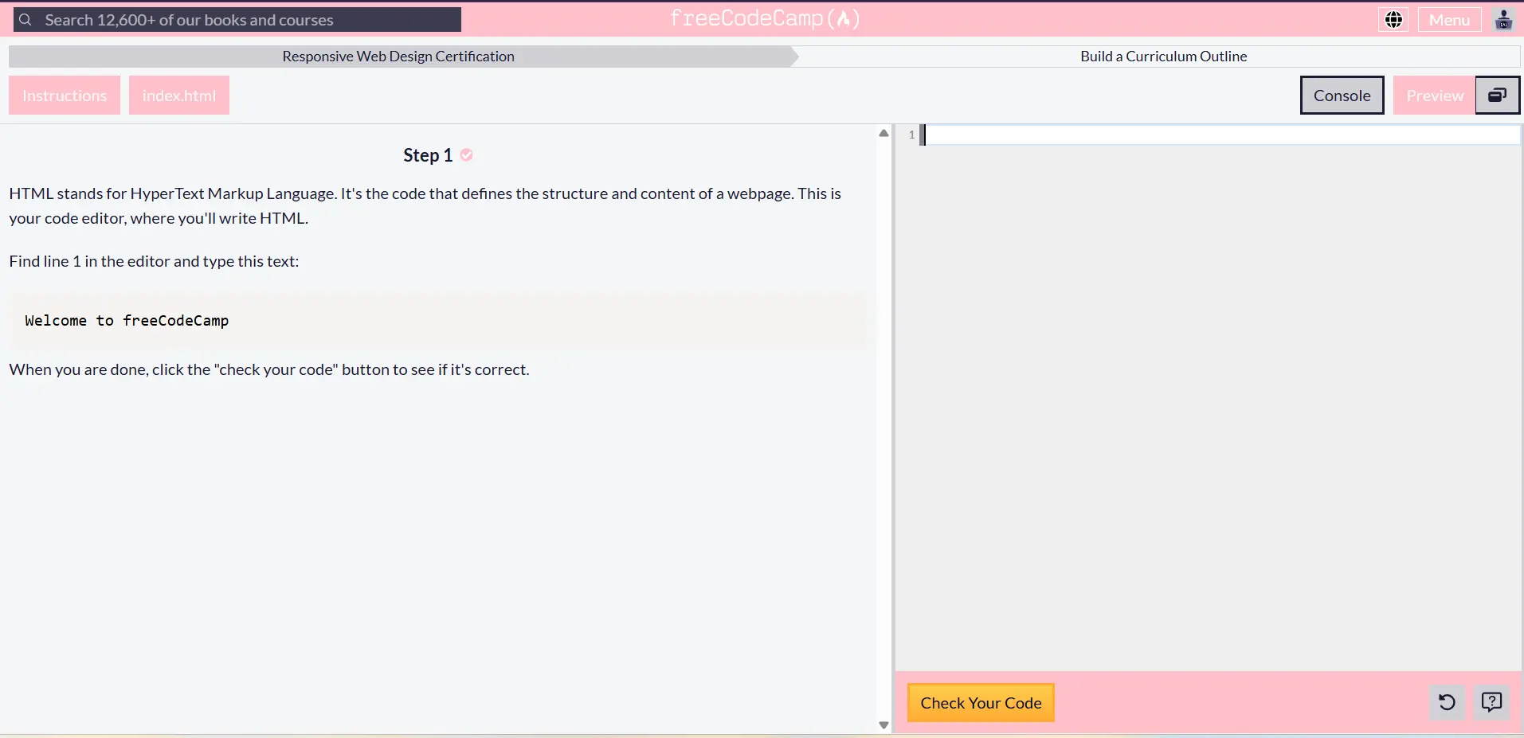1524x738 pixels.
Task: Toggle the Console panel
Action: pyautogui.click(x=1342, y=96)
